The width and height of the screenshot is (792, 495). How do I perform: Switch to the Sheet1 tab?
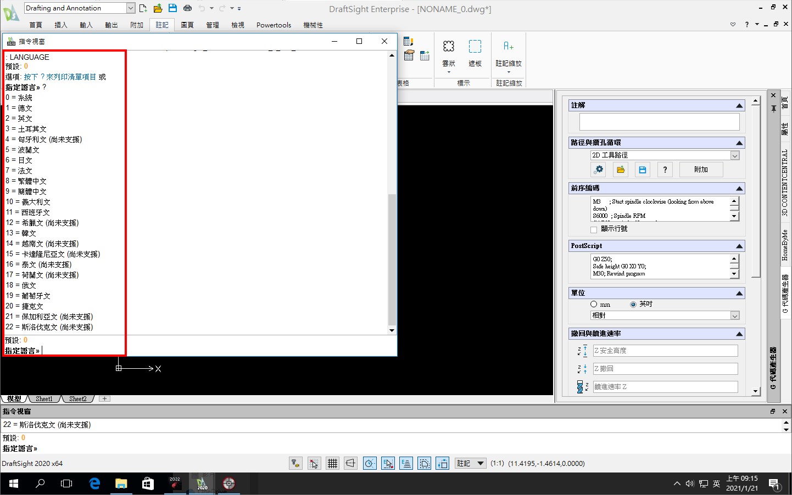[44, 399]
